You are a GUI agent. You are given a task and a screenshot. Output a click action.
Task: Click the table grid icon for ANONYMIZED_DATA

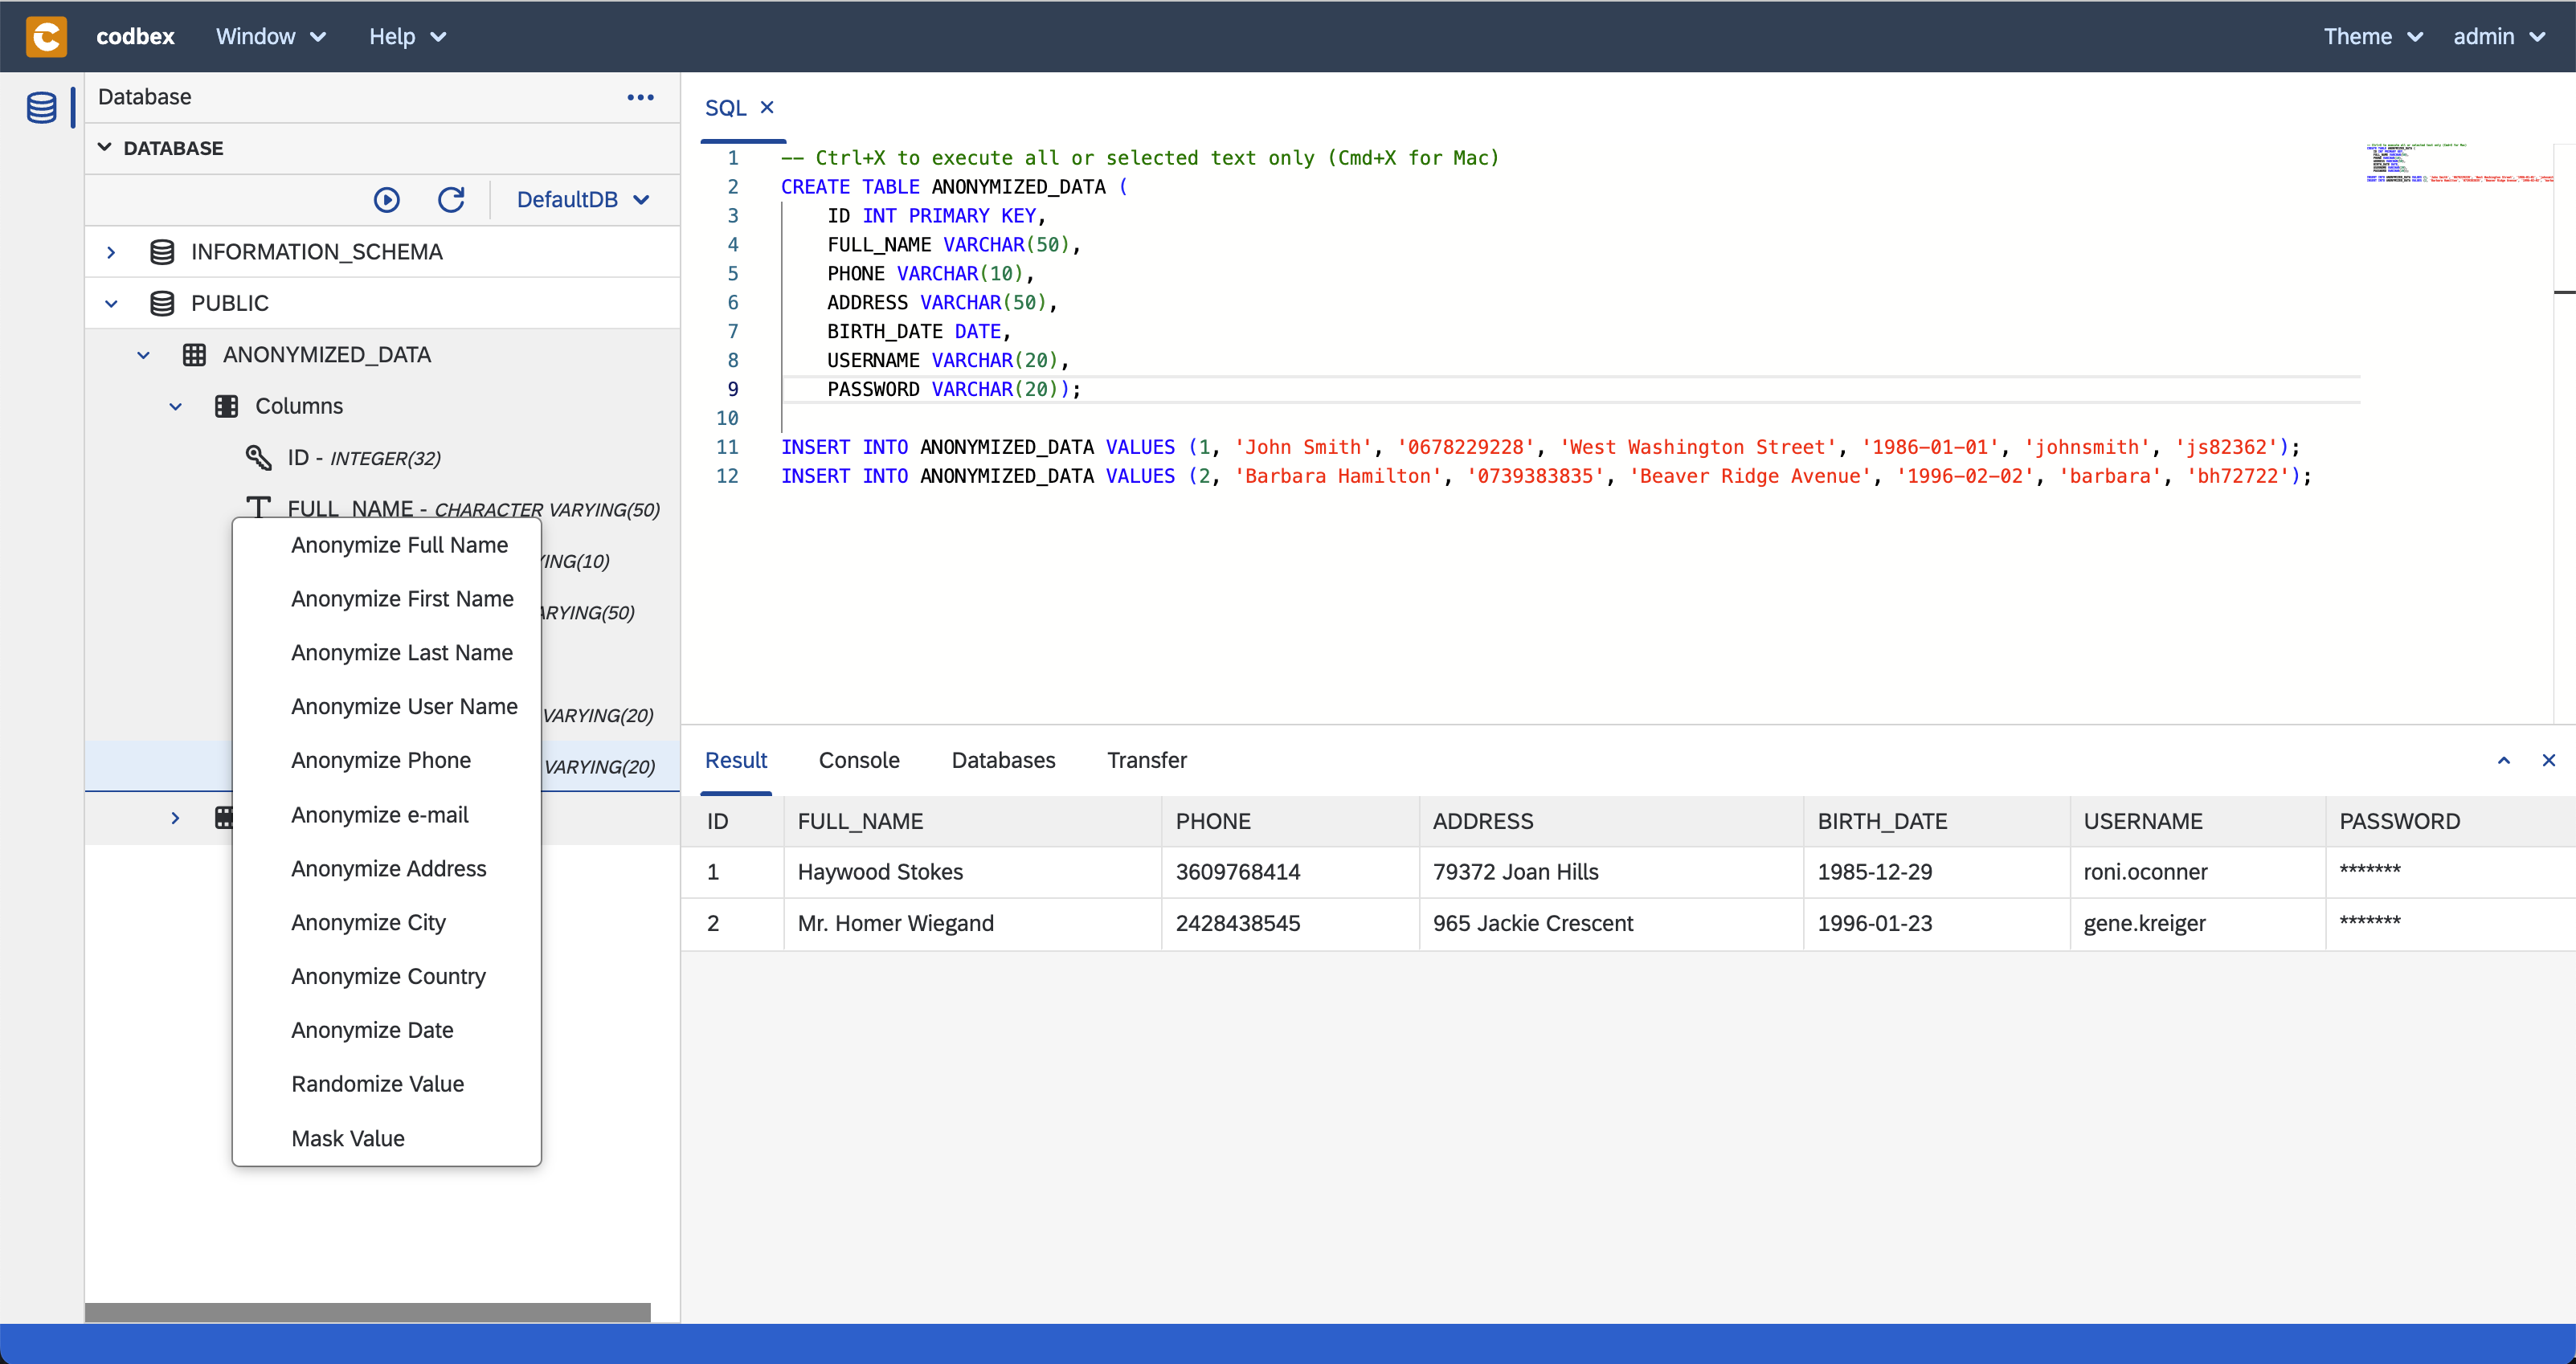(x=196, y=354)
